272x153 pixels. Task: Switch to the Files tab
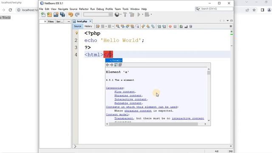pyautogui.click(x=51, y=22)
